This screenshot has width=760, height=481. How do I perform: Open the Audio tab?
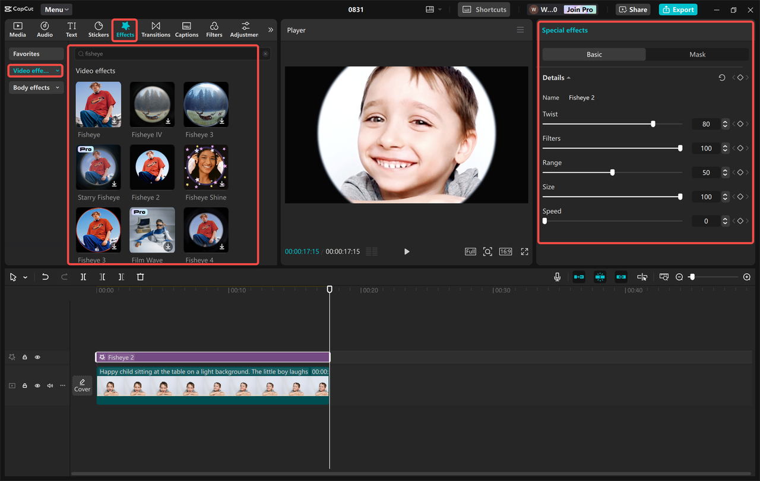tap(45, 30)
